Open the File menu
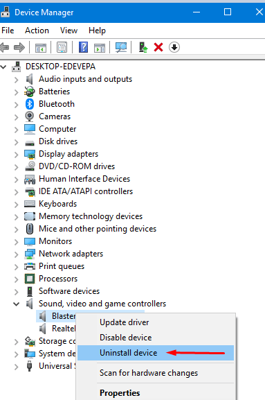 [x=8, y=31]
